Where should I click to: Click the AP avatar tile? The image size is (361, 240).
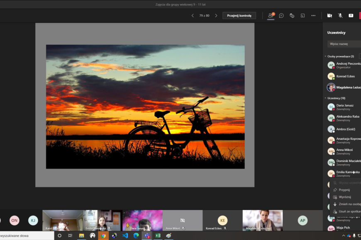302,221
